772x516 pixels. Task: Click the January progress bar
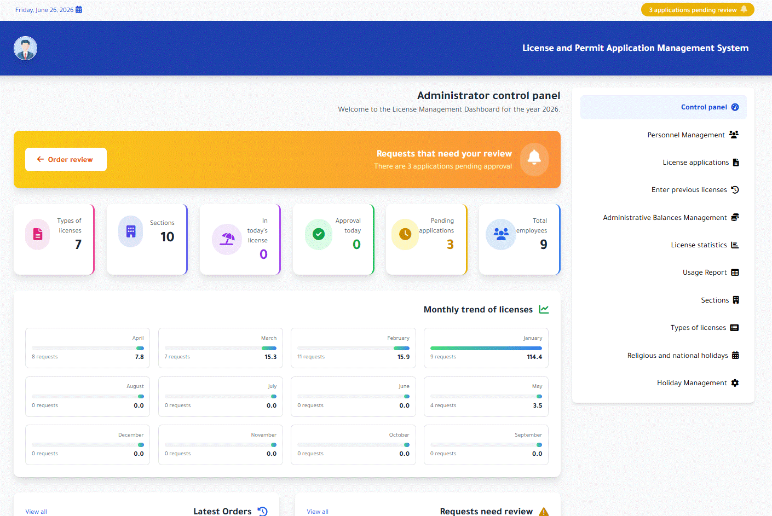[x=486, y=348]
